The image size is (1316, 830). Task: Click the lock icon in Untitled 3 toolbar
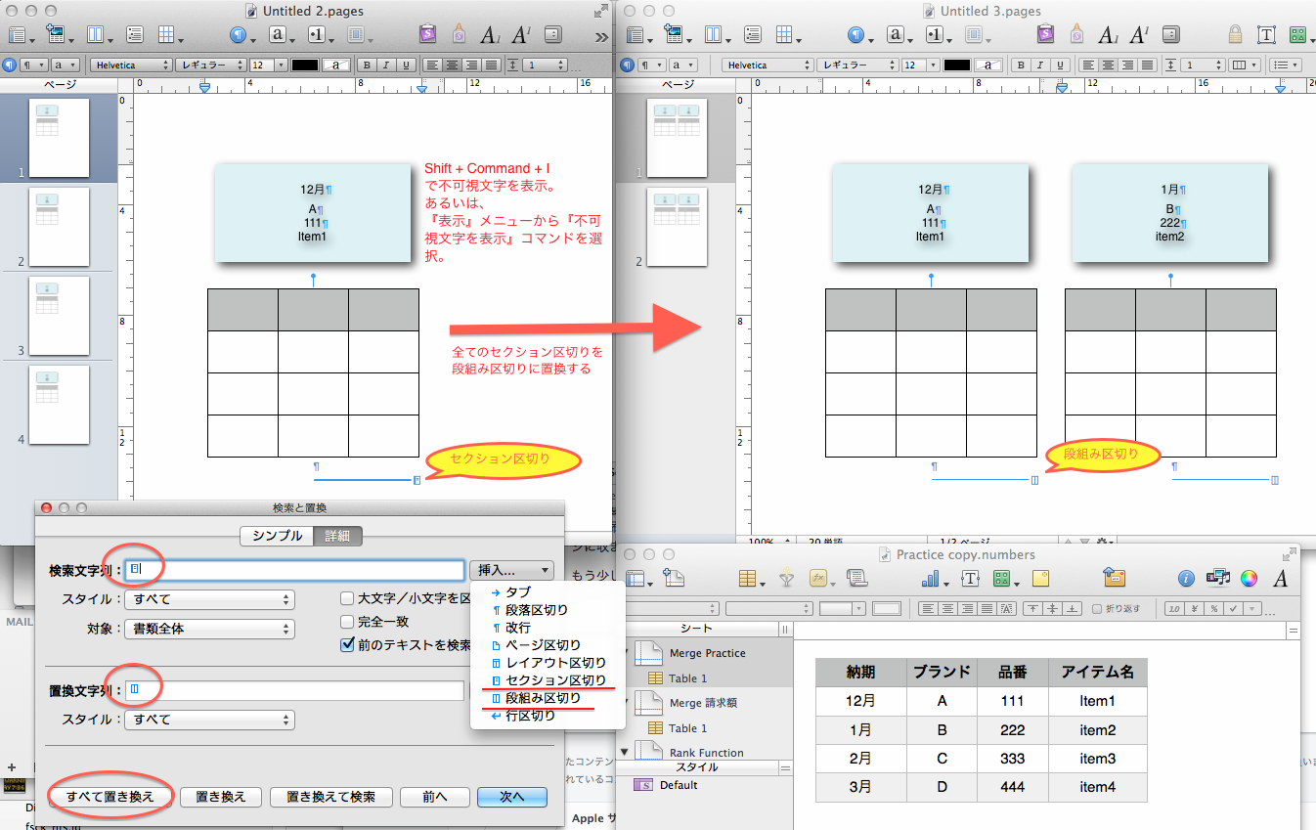[x=1235, y=35]
